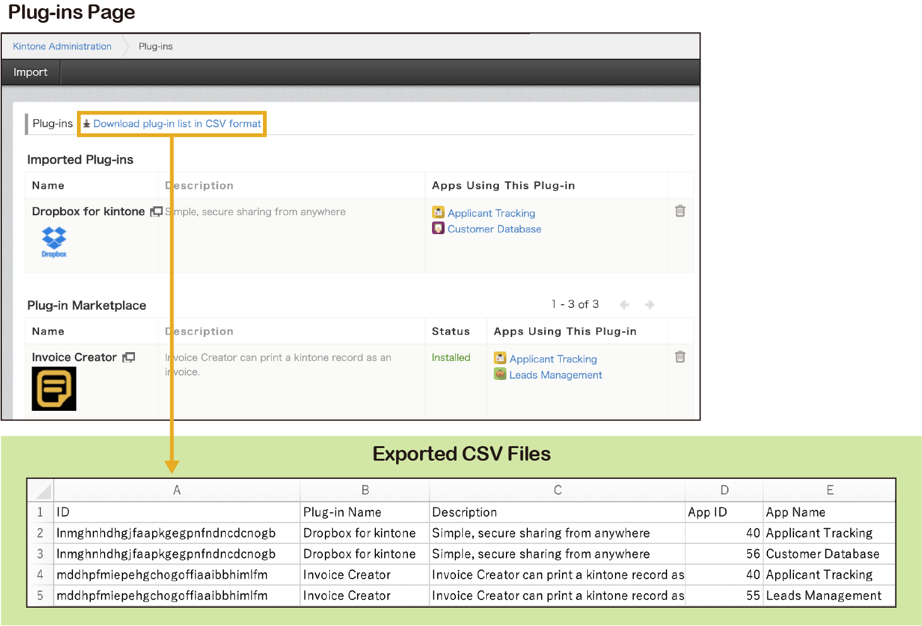
Task: Click the Dropbox logo icon
Action: pos(54,241)
